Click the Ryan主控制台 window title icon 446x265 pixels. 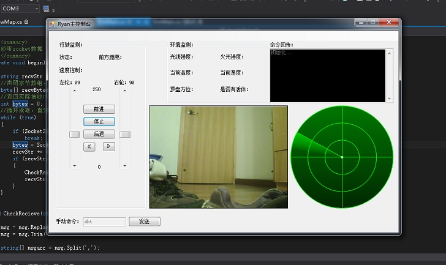[52, 24]
